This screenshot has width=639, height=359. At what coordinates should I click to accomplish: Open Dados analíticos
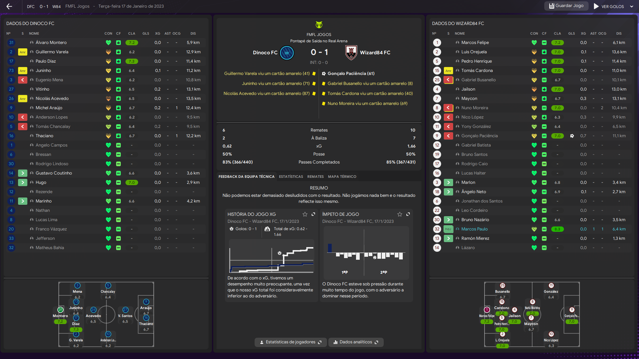(x=356, y=342)
